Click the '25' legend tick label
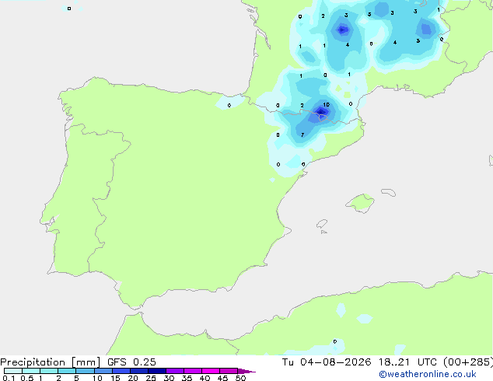493x381 pixels. tap(151, 378)
